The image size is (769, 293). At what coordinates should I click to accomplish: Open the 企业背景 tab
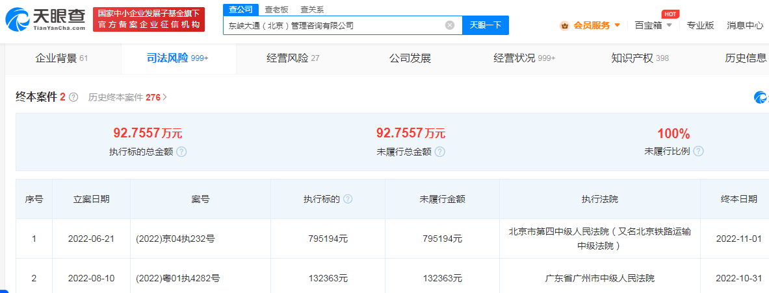(x=61, y=59)
